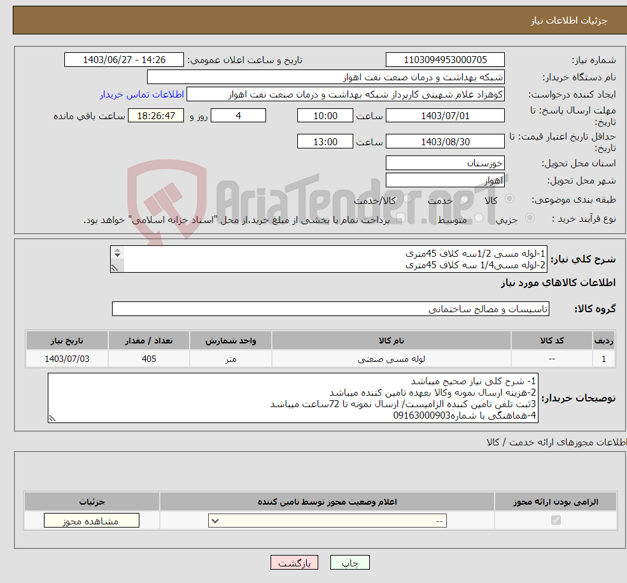Image resolution: width=627 pixels, height=583 pixels.
Task: Select the خدمت radio button
Action: click(464, 198)
